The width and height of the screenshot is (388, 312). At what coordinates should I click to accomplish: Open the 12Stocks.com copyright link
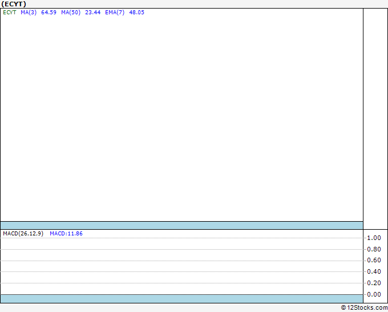(364, 308)
